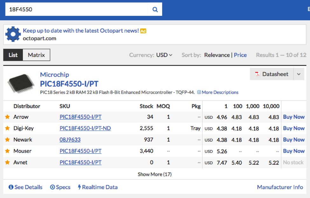Screen dimensions: 310x198
Task: Click the star icon beside Arrow
Action: point(8,117)
